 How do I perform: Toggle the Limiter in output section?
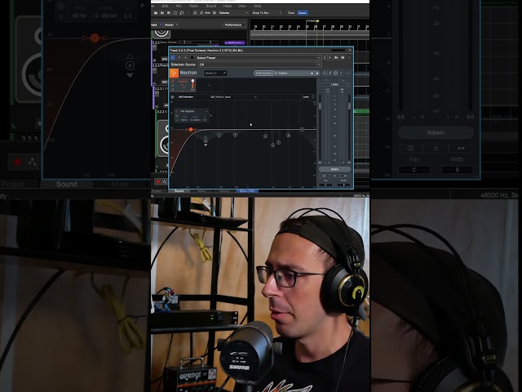click(x=335, y=84)
